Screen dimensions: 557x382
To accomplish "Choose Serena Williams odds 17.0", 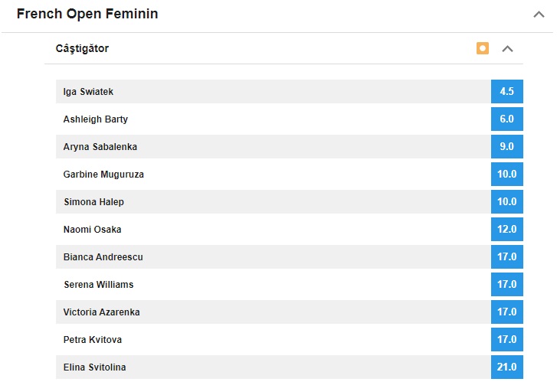I will click(506, 284).
